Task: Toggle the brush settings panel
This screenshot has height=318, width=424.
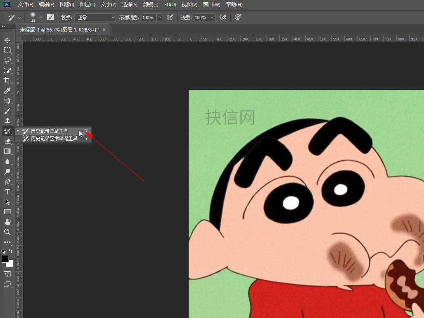Action: point(50,17)
